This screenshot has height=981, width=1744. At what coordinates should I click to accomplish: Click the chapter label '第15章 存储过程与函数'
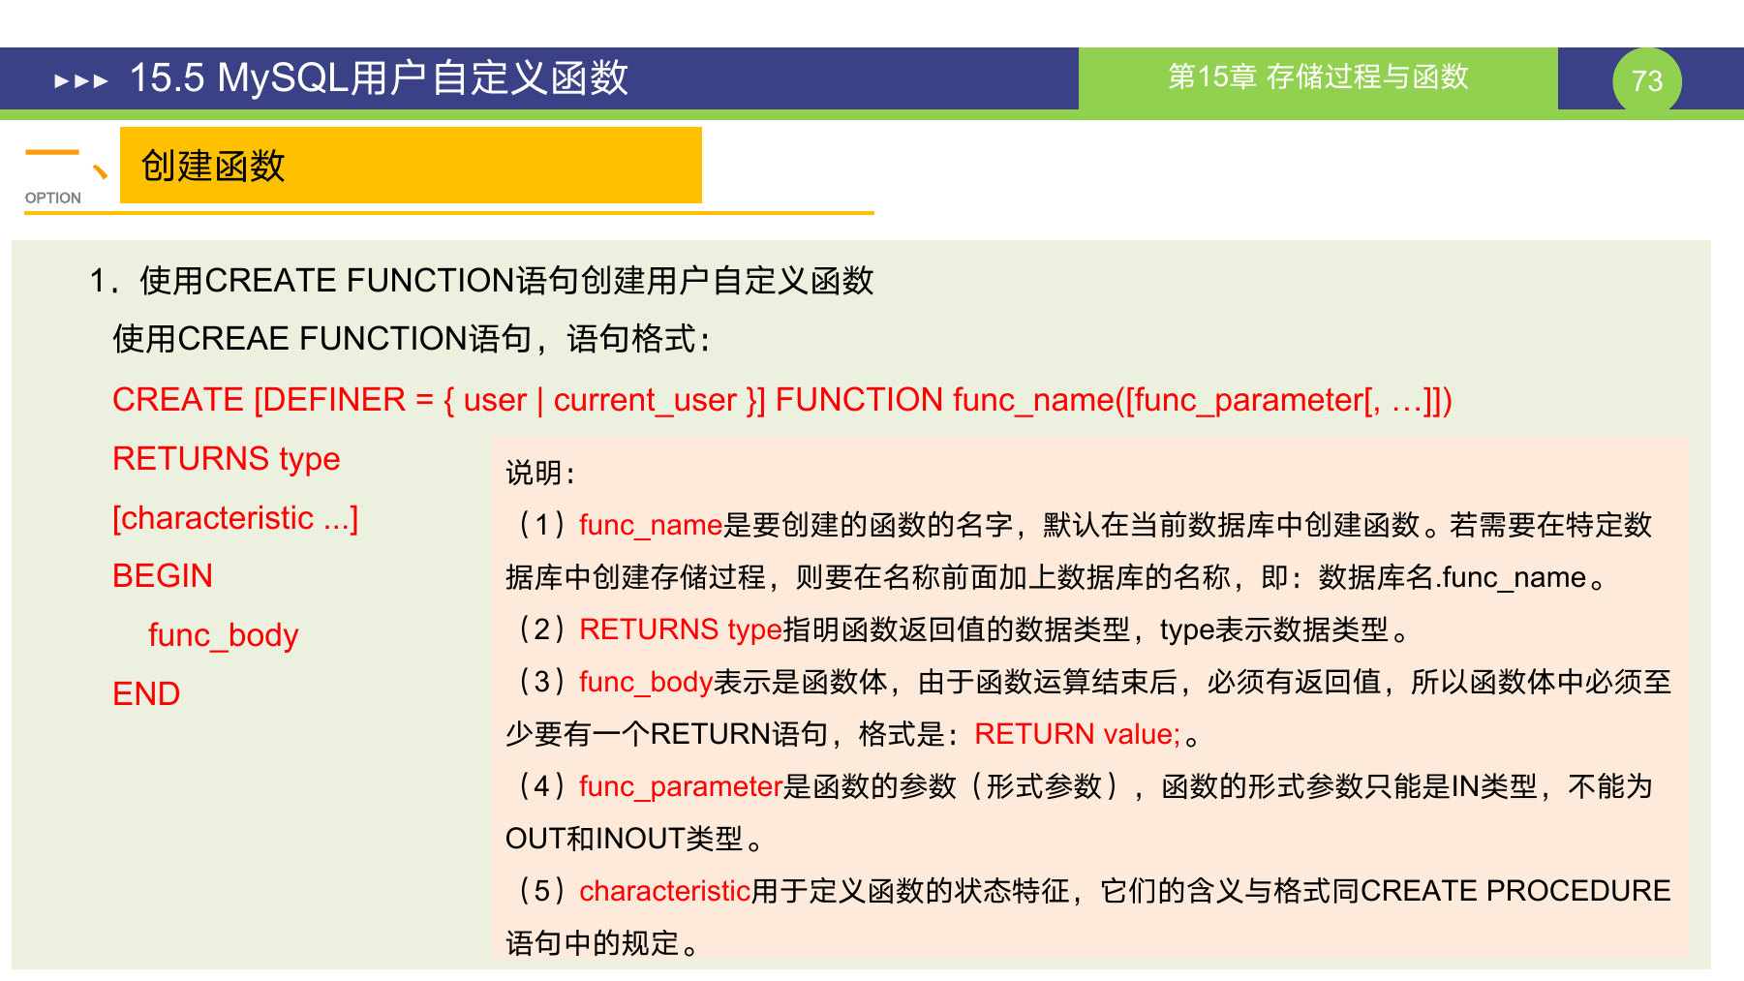click(x=1318, y=77)
